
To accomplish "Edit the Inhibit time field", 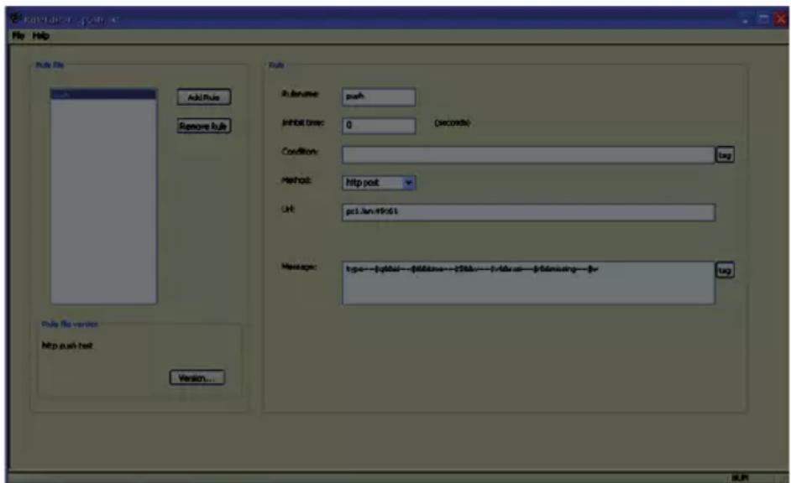I will click(379, 126).
